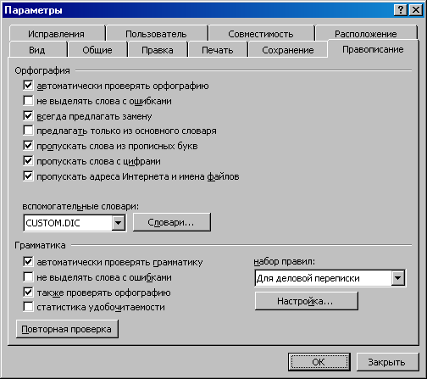Open the Совместимость tab
427x379 pixels.
tap(261, 34)
